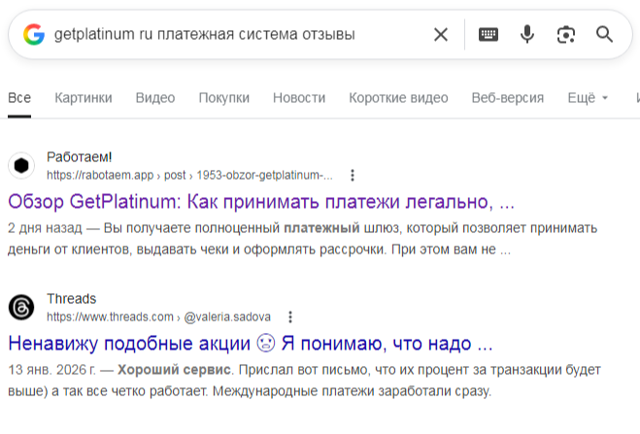Click the Google logo icon

coord(34,35)
